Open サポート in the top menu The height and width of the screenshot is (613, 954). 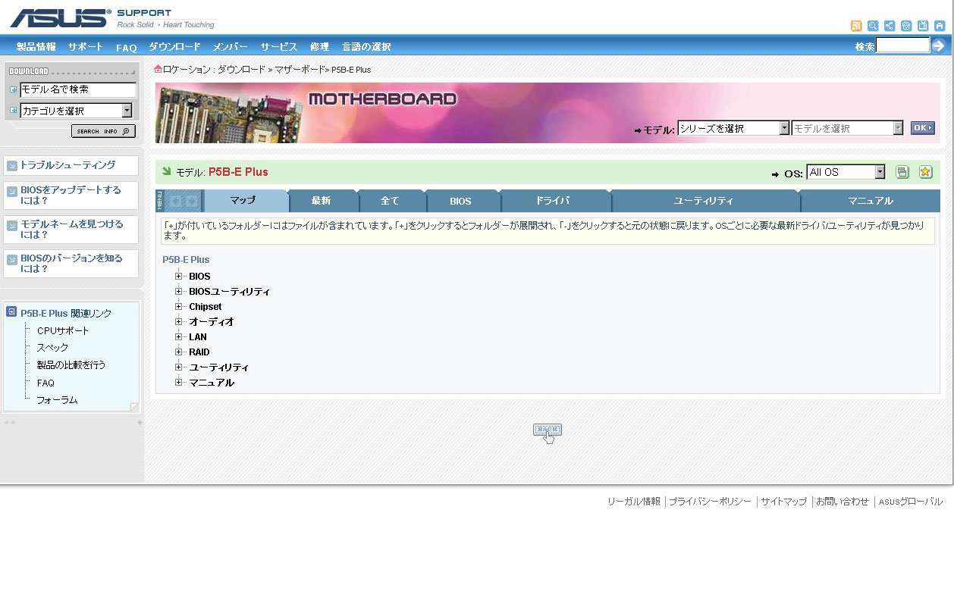pos(86,47)
